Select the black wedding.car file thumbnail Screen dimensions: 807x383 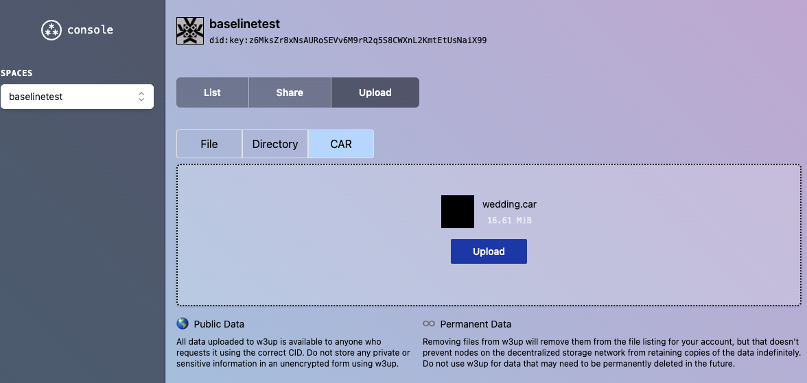pyautogui.click(x=458, y=212)
